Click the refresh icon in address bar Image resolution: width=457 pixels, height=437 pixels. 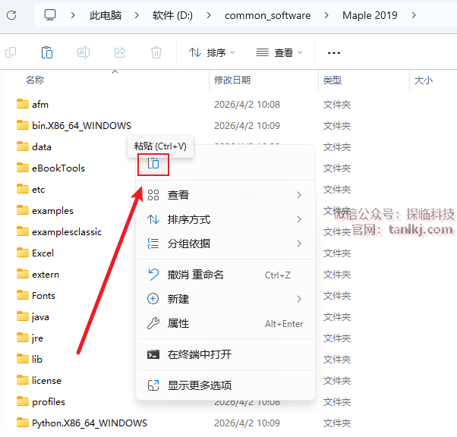coord(11,15)
